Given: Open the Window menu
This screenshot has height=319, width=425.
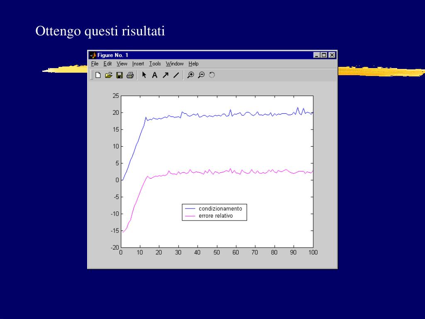Looking at the screenshot, I should coord(175,64).
